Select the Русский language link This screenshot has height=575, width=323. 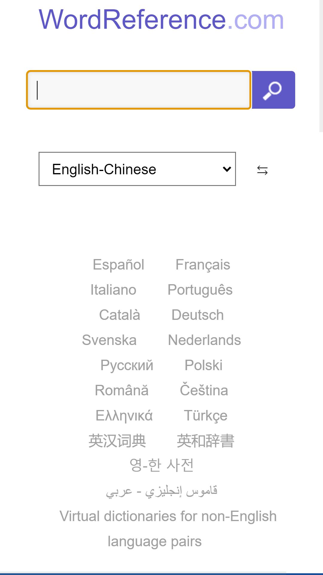127,365
